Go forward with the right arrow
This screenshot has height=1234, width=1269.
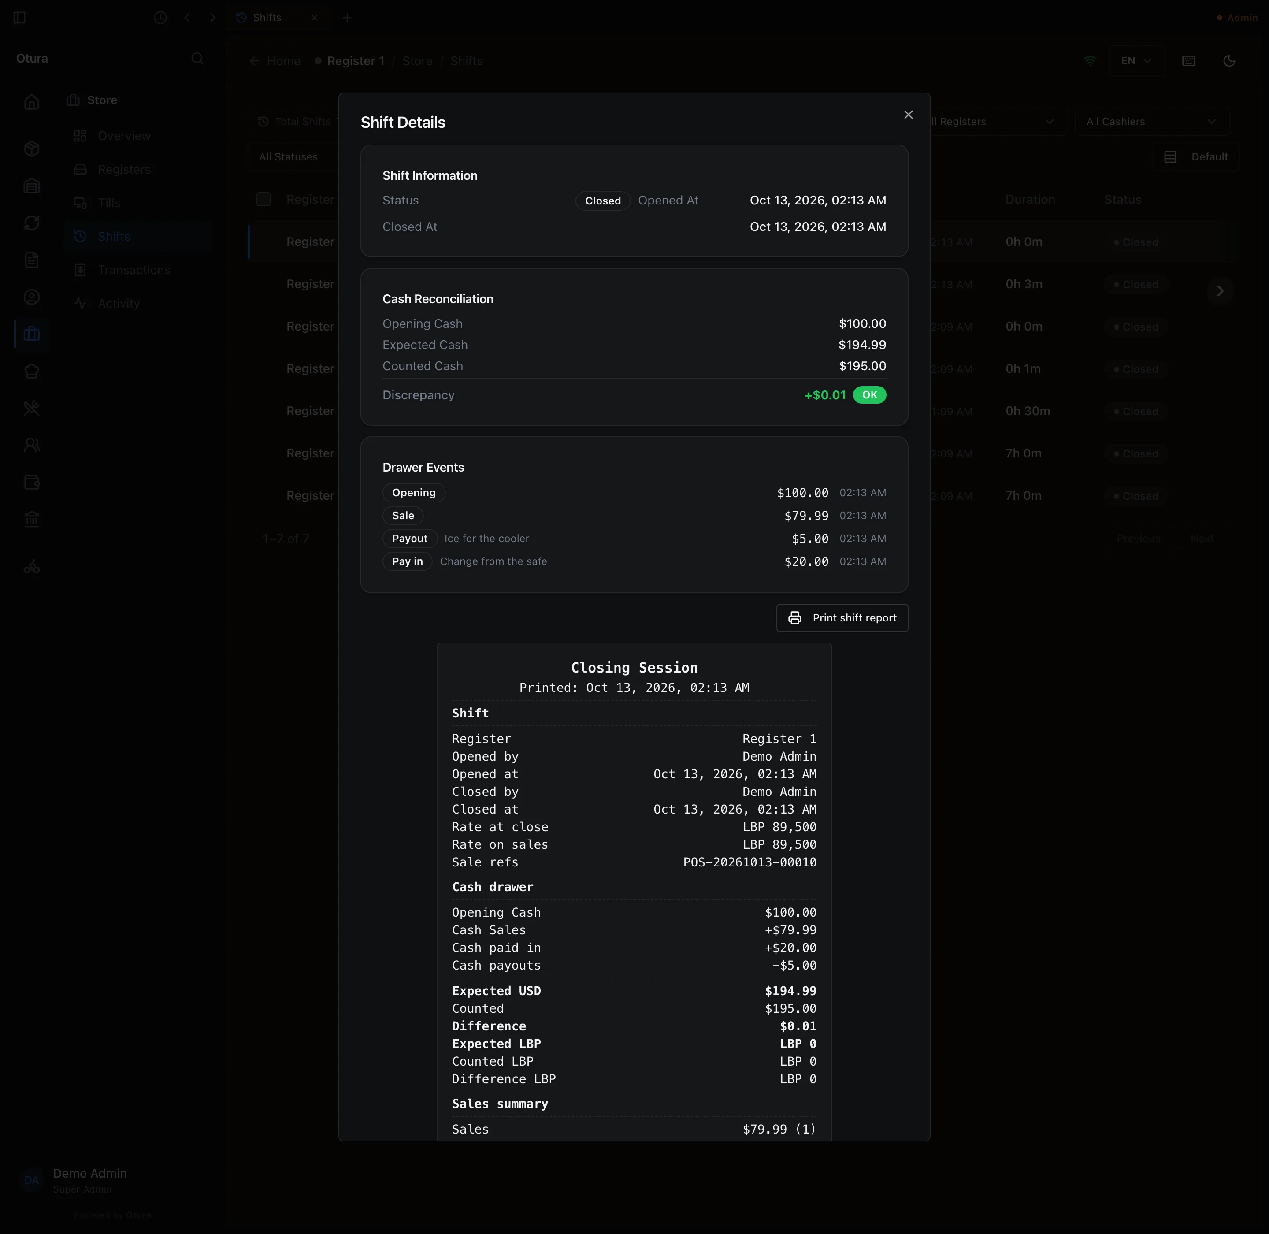click(x=212, y=18)
